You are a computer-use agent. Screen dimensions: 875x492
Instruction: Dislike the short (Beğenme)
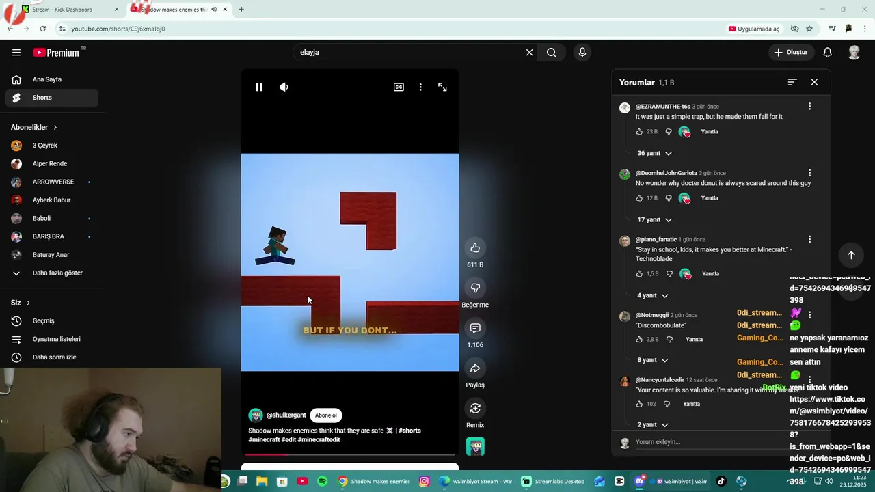tap(475, 288)
